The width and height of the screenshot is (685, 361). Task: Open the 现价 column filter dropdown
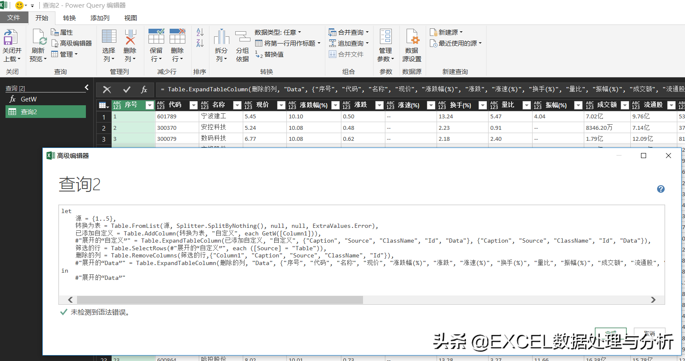coord(281,105)
